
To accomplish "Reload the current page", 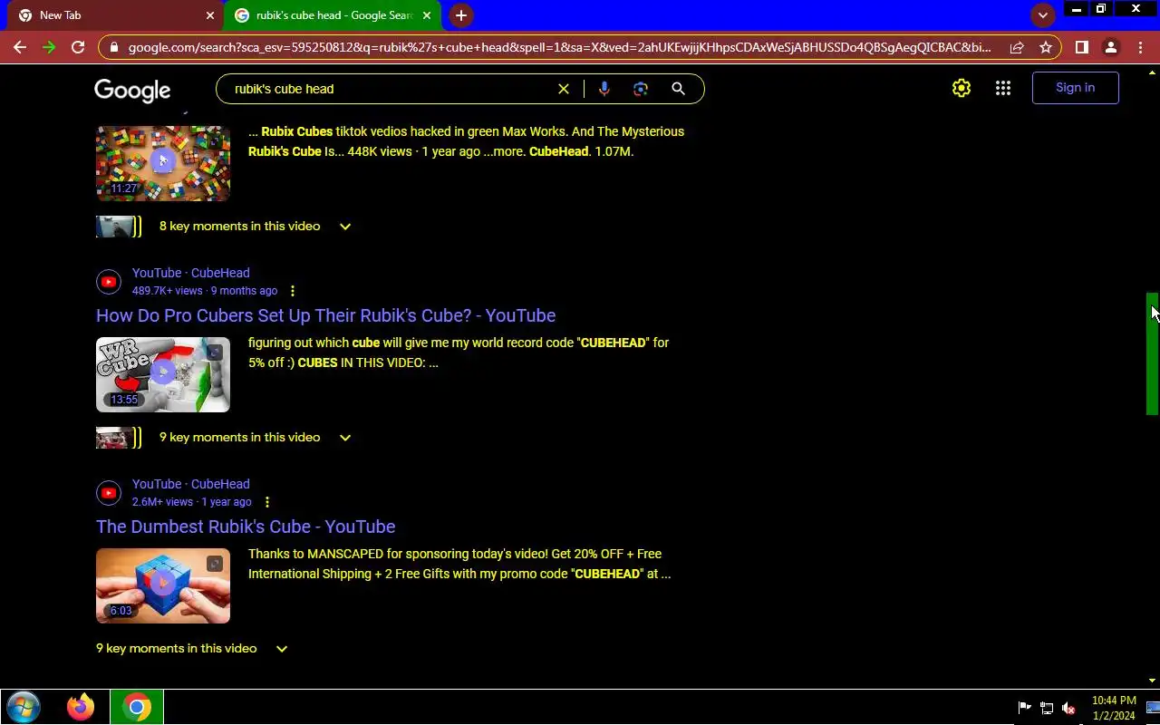I will (78, 47).
